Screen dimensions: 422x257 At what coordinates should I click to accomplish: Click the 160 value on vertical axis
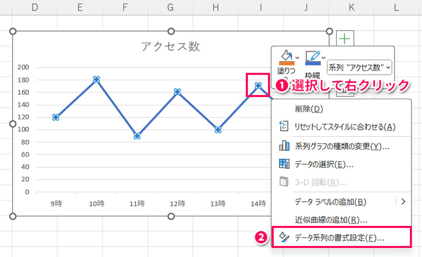pyautogui.click(x=23, y=92)
